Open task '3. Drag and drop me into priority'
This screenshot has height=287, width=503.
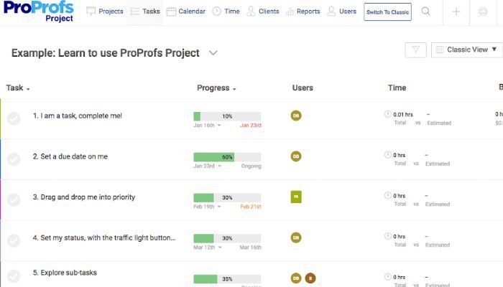84,197
